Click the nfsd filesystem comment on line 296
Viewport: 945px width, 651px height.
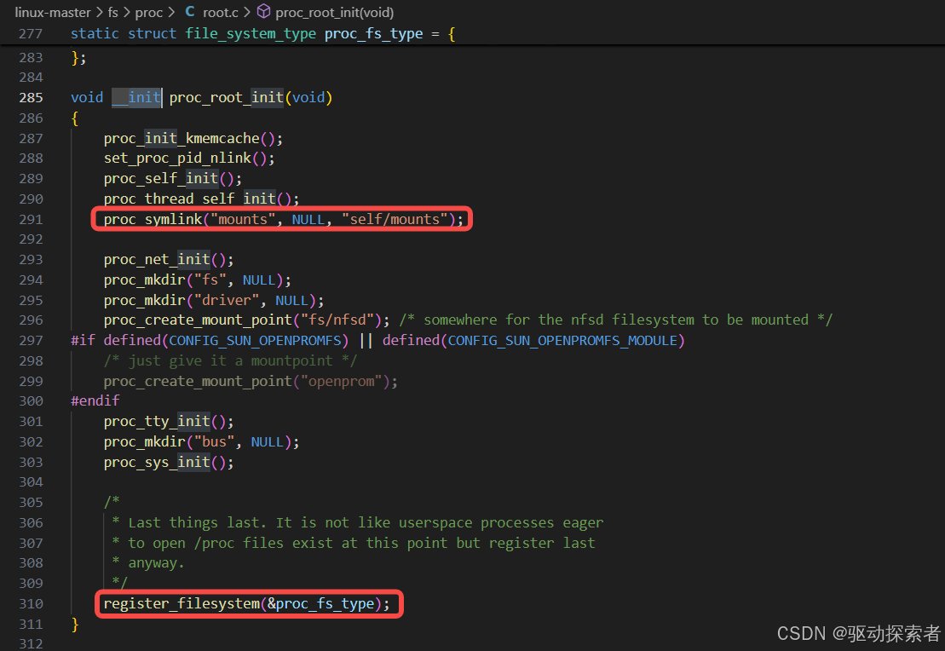point(616,320)
